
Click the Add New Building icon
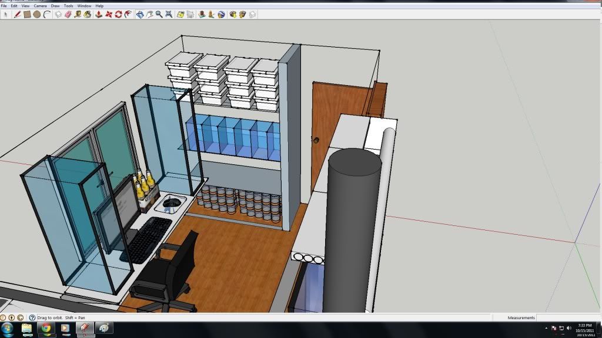click(x=202, y=15)
